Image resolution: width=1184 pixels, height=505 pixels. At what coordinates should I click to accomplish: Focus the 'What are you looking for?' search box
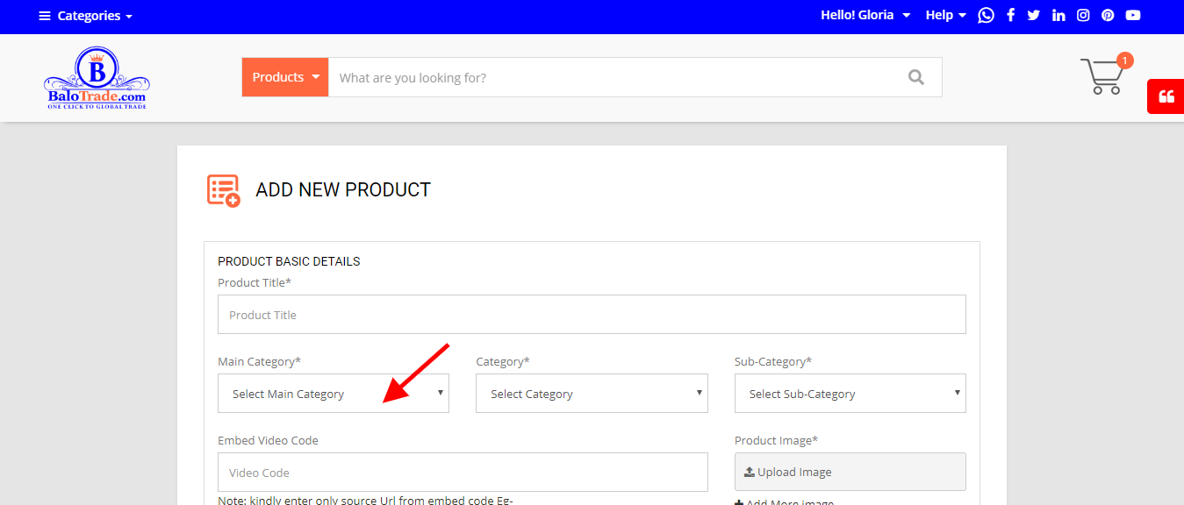[610, 77]
